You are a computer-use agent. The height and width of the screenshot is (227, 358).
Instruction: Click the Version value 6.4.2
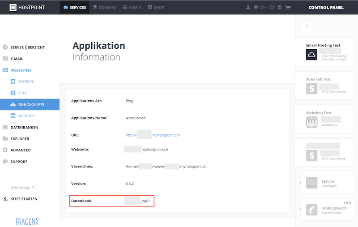pos(130,184)
